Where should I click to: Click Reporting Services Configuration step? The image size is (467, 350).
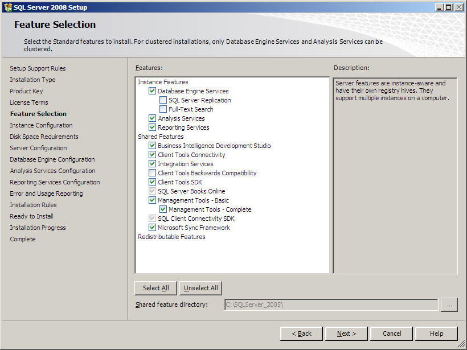pyautogui.click(x=55, y=182)
